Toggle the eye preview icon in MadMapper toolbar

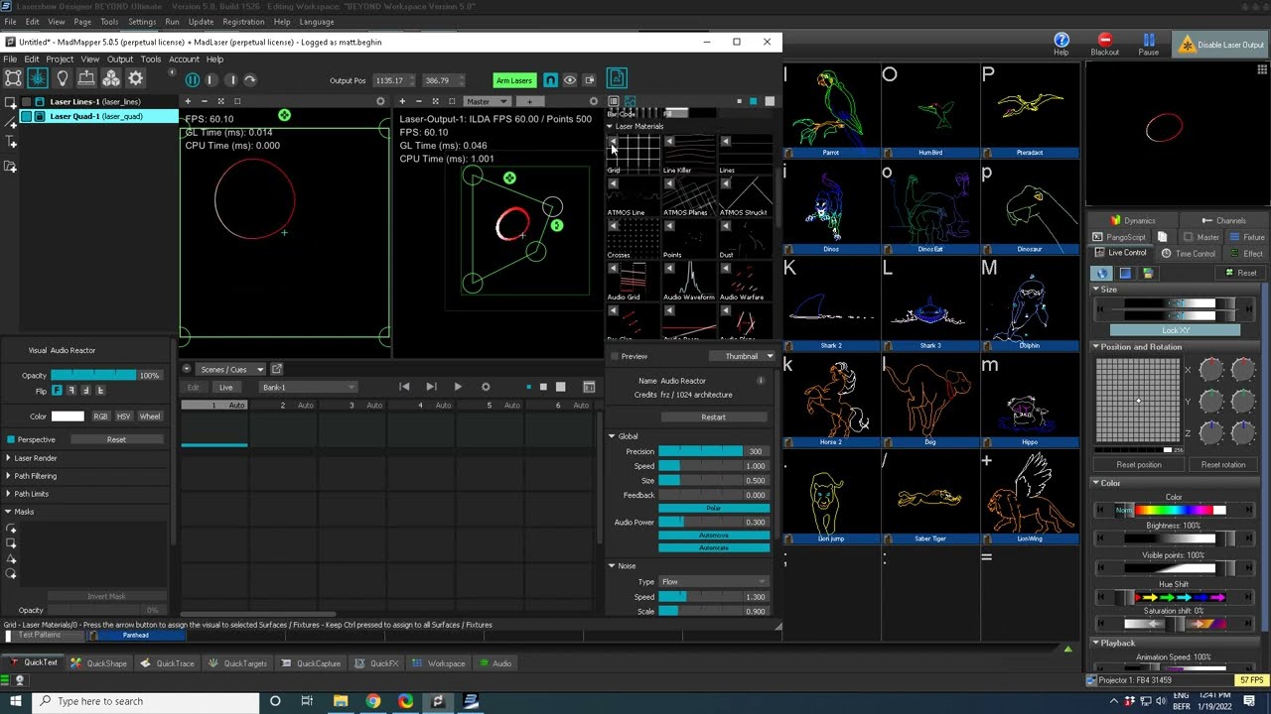[x=569, y=80]
